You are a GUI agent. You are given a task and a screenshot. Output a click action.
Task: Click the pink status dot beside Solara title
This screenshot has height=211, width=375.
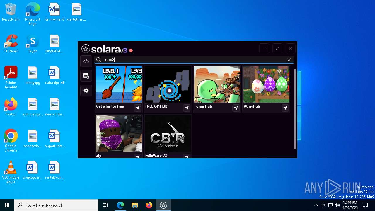pos(131,50)
